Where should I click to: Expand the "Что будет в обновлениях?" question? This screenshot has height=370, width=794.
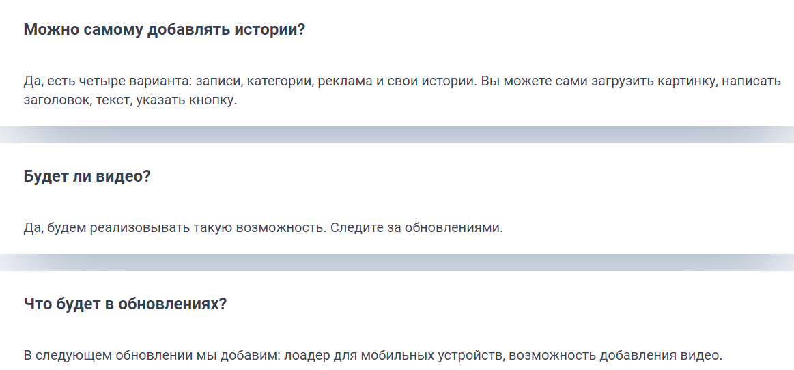pos(125,304)
